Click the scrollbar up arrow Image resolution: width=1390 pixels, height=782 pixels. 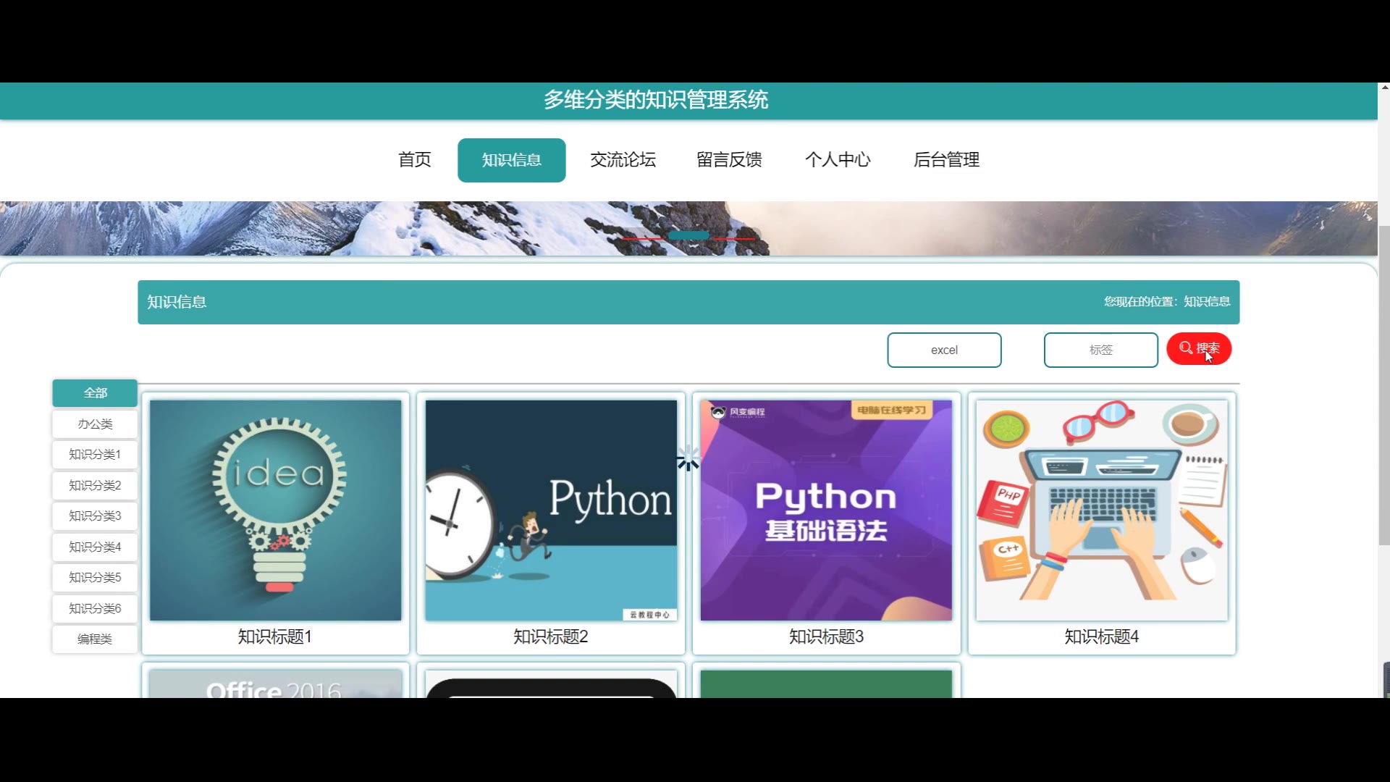tap(1383, 88)
